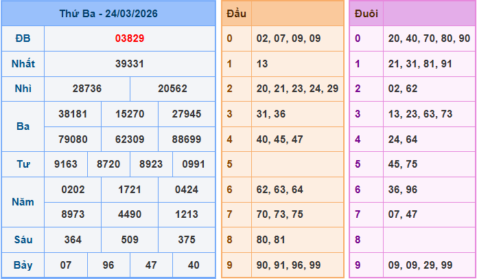The height and width of the screenshot is (279, 477).
Task: Click the 'Sáu' row label
Action: [23, 240]
